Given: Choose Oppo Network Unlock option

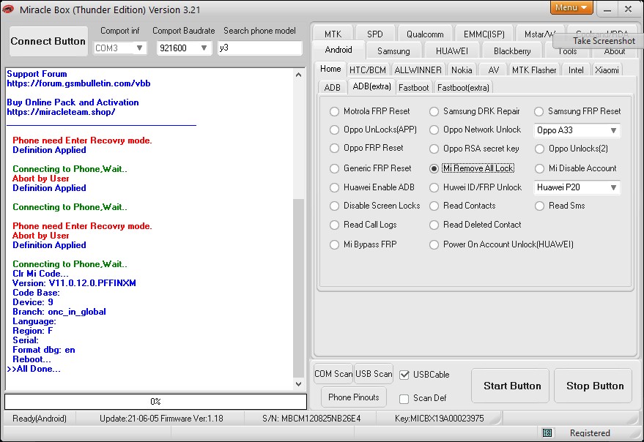Looking at the screenshot, I should coord(434,130).
